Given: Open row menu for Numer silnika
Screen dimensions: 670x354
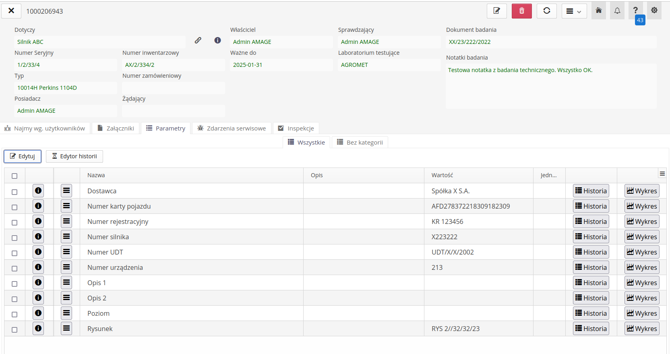Looking at the screenshot, I should (66, 237).
